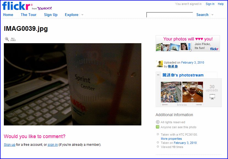Collapse the photostream panel minus button
This screenshot has width=228, height=159.
pyautogui.click(x=158, y=75)
